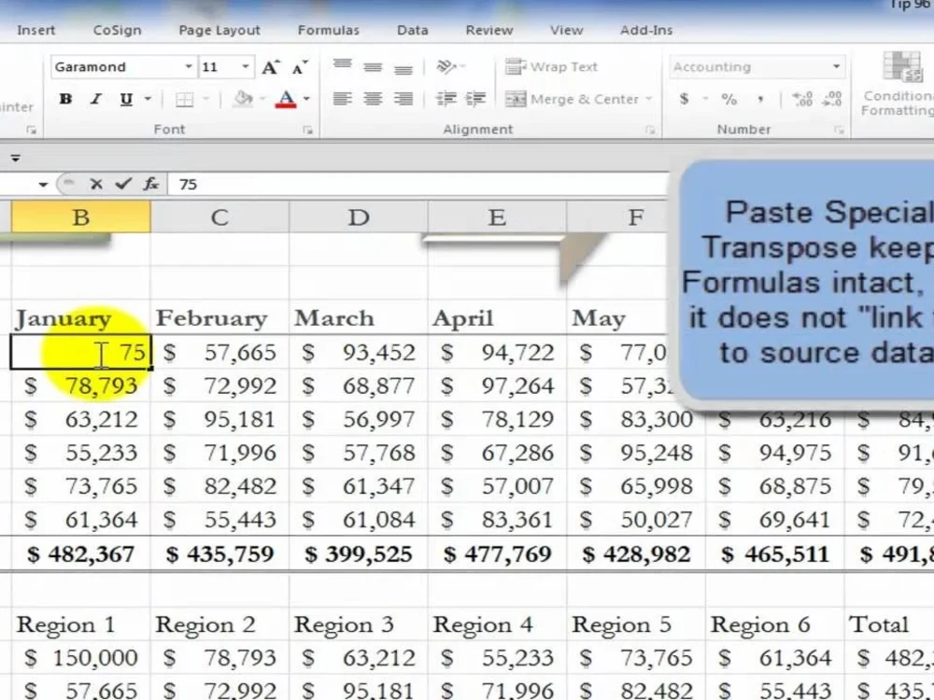934x700 pixels.
Task: Open the Insert tab
Action: pyautogui.click(x=35, y=30)
